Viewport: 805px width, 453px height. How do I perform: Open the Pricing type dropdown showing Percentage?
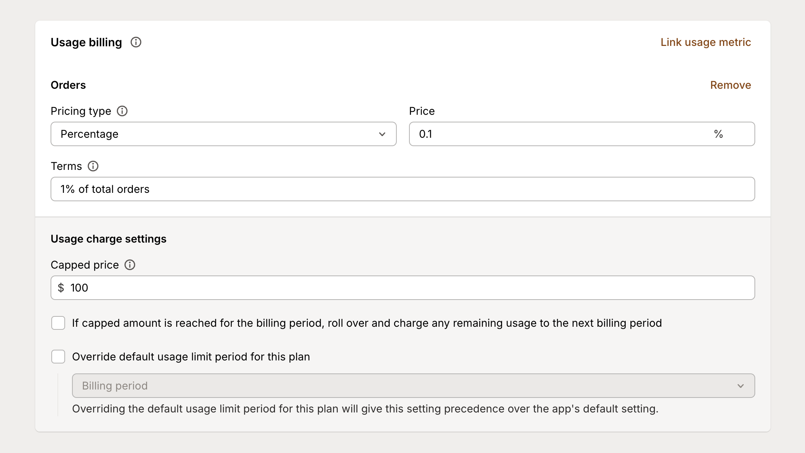pos(223,134)
